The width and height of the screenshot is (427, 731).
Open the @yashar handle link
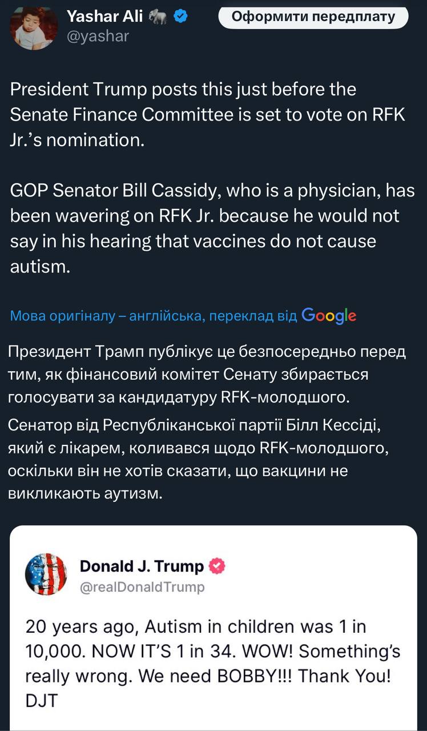click(x=98, y=36)
